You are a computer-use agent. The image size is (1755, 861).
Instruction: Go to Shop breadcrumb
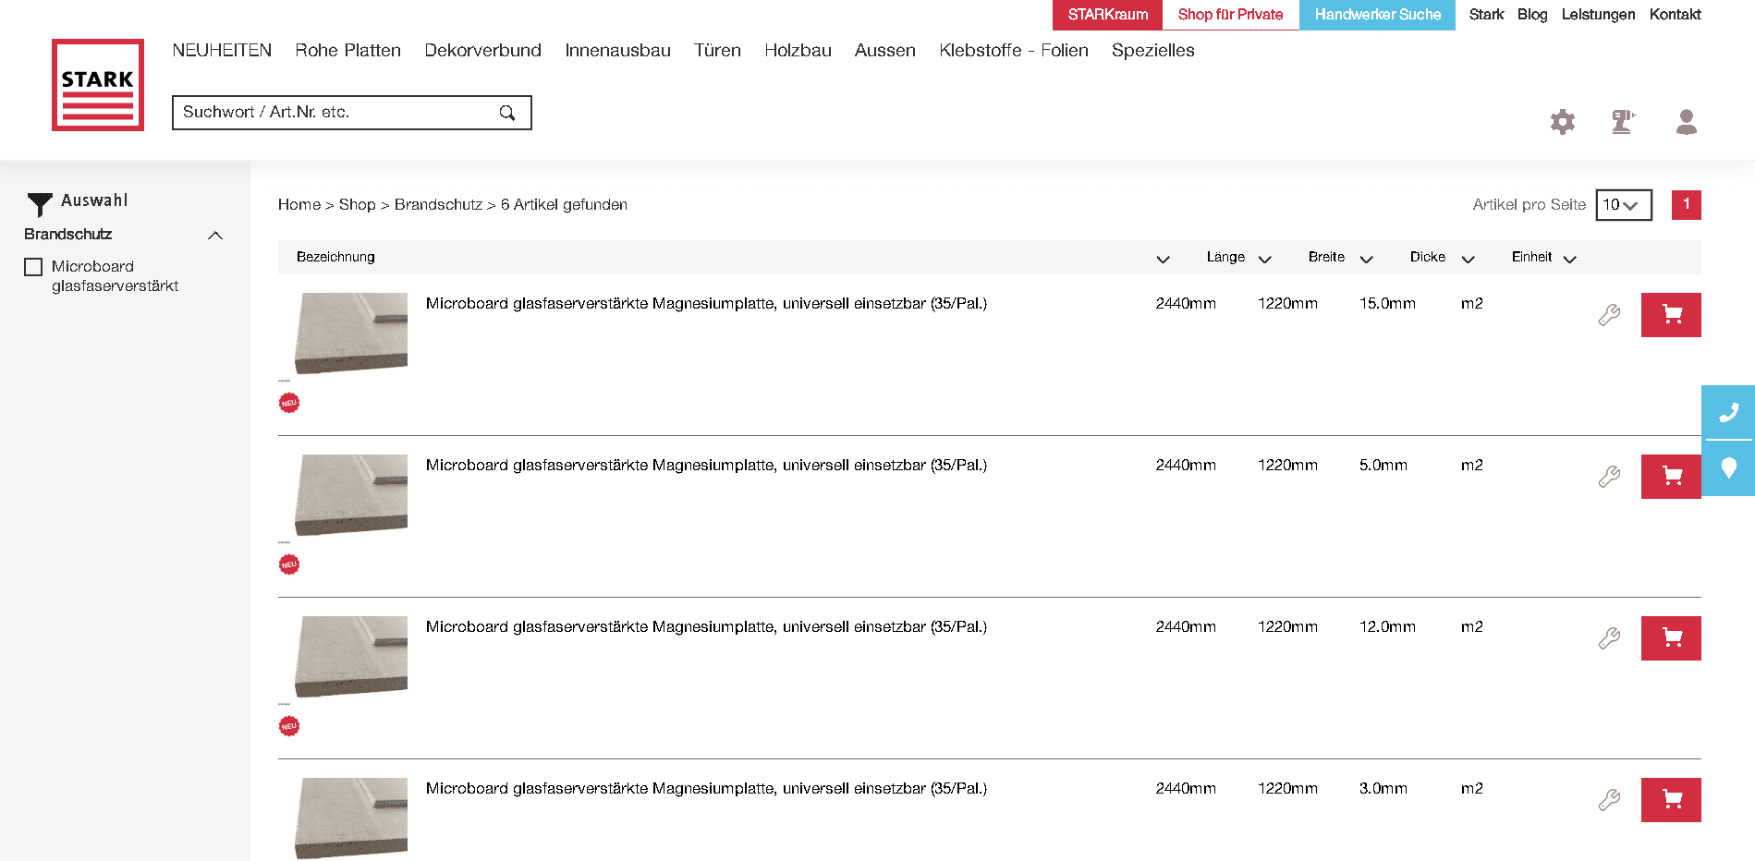358,205
